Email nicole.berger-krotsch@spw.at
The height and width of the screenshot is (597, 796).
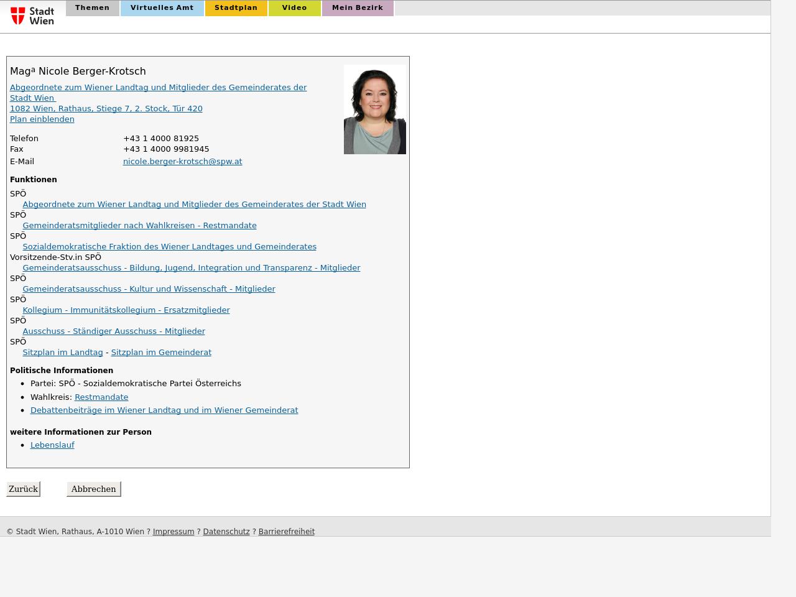183,161
